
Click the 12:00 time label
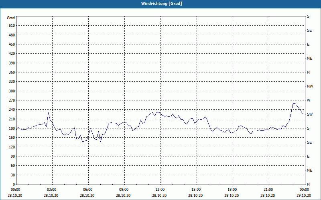coord(160,190)
